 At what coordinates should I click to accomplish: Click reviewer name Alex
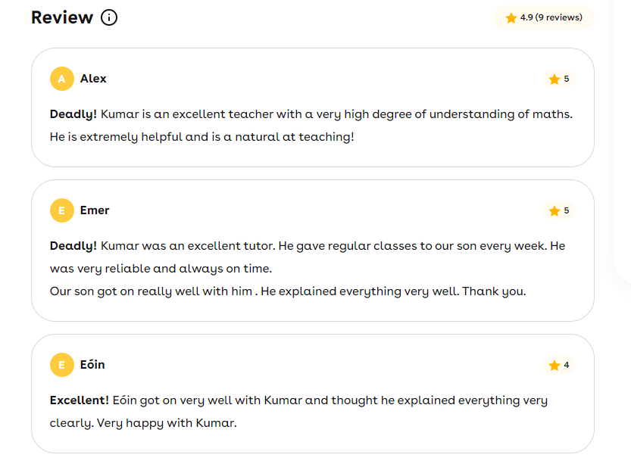[x=93, y=79]
